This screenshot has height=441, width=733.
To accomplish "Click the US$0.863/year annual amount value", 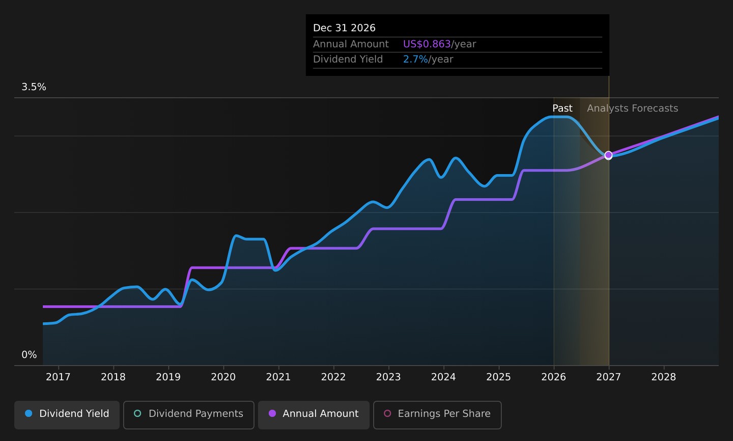I will tap(440, 44).
